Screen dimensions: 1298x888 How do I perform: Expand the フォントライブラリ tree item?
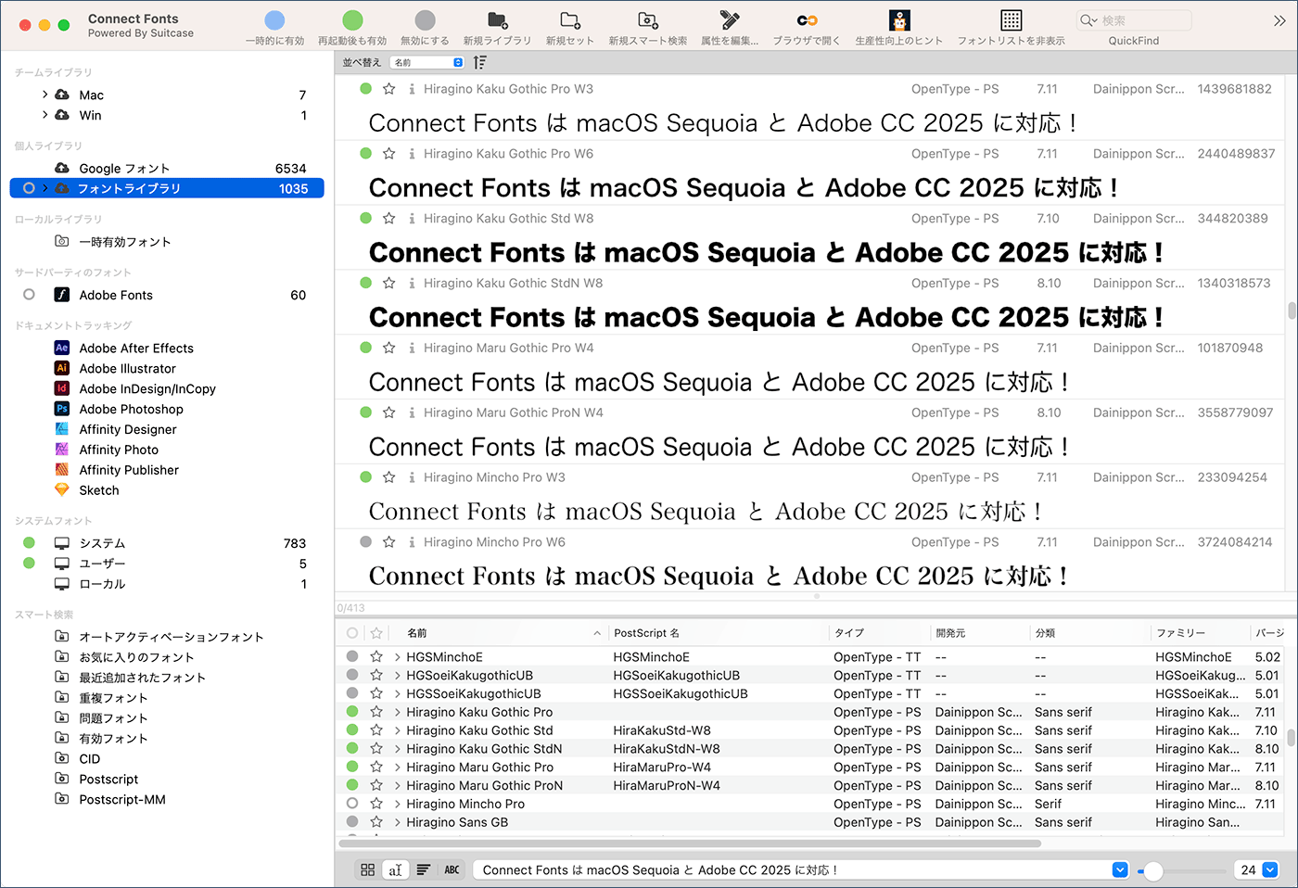(x=45, y=188)
